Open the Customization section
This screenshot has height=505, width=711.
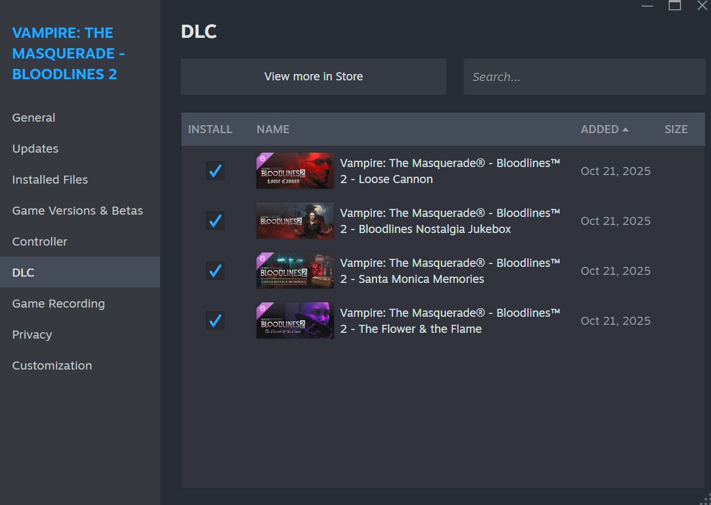point(80,366)
